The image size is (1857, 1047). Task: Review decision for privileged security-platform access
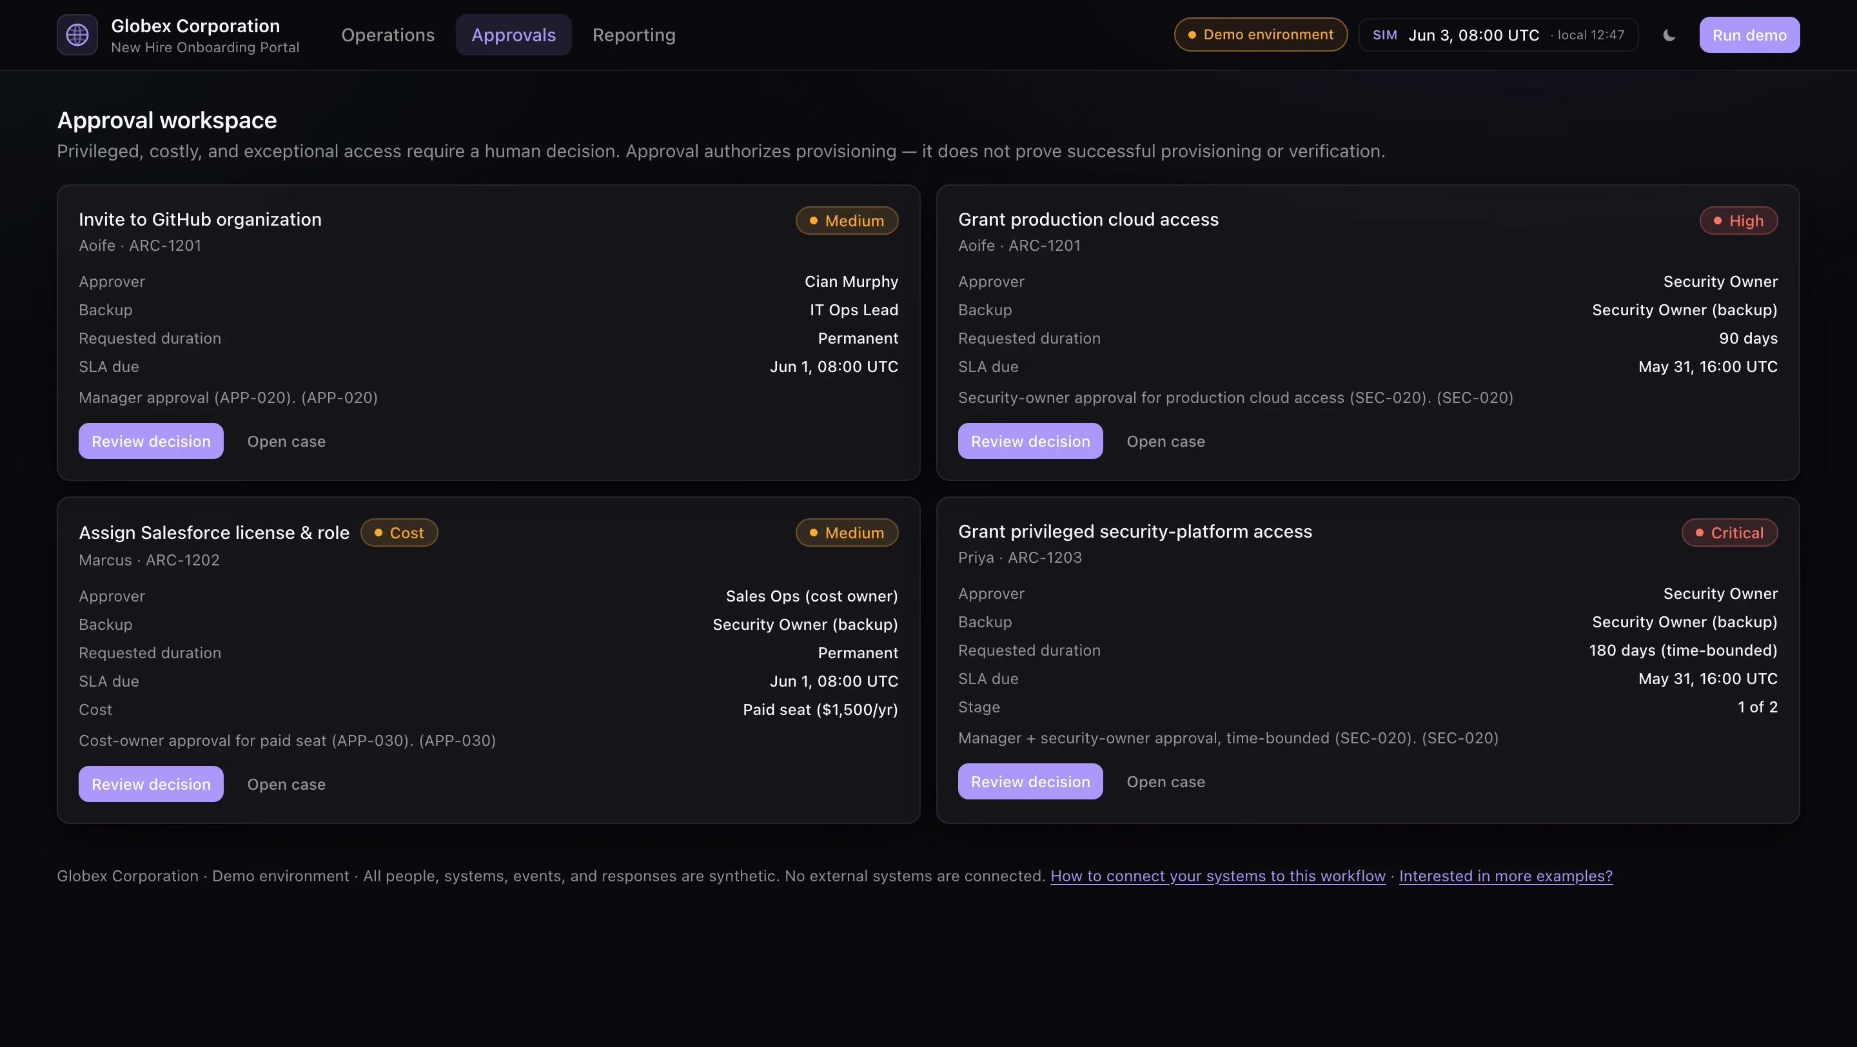click(x=1030, y=782)
